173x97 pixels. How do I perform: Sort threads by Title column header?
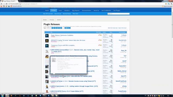[x=51, y=32]
